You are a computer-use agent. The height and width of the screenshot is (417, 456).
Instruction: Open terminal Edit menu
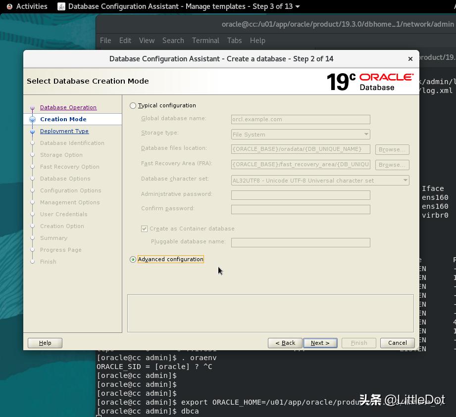[125, 41]
